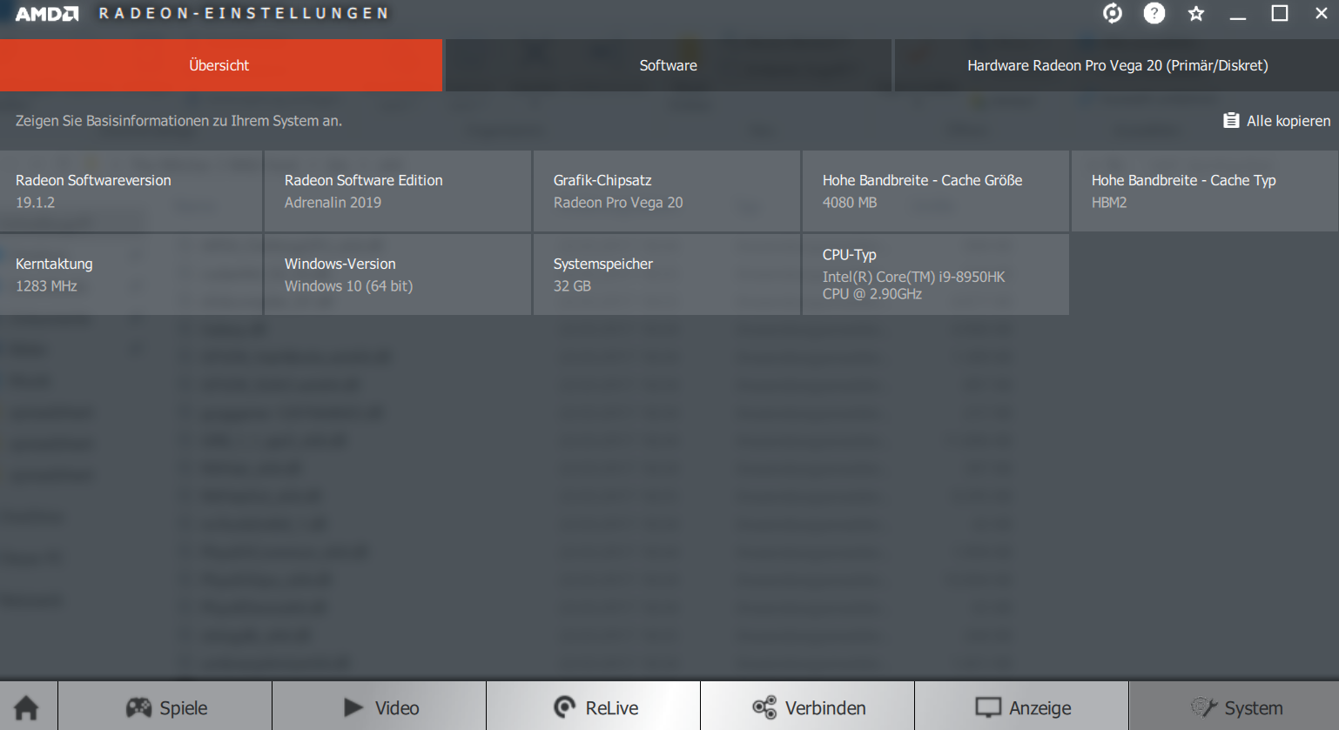This screenshot has height=730, width=1339.
Task: Open the ReLive section
Action: (x=594, y=707)
